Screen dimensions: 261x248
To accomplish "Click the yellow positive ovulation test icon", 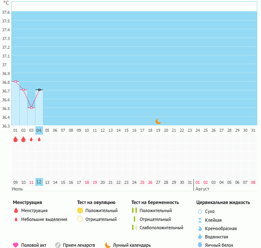I will [x=80, y=210].
